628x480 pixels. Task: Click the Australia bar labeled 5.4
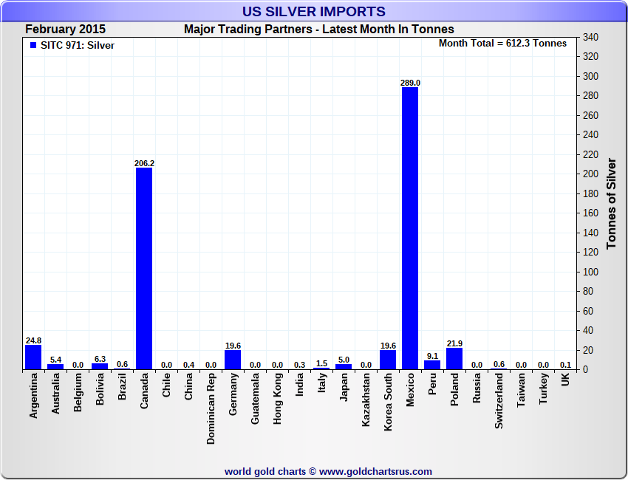pos(55,366)
